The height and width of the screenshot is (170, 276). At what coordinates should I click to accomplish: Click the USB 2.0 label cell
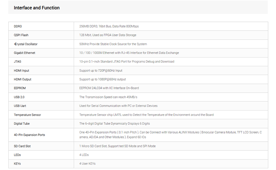[19, 97]
